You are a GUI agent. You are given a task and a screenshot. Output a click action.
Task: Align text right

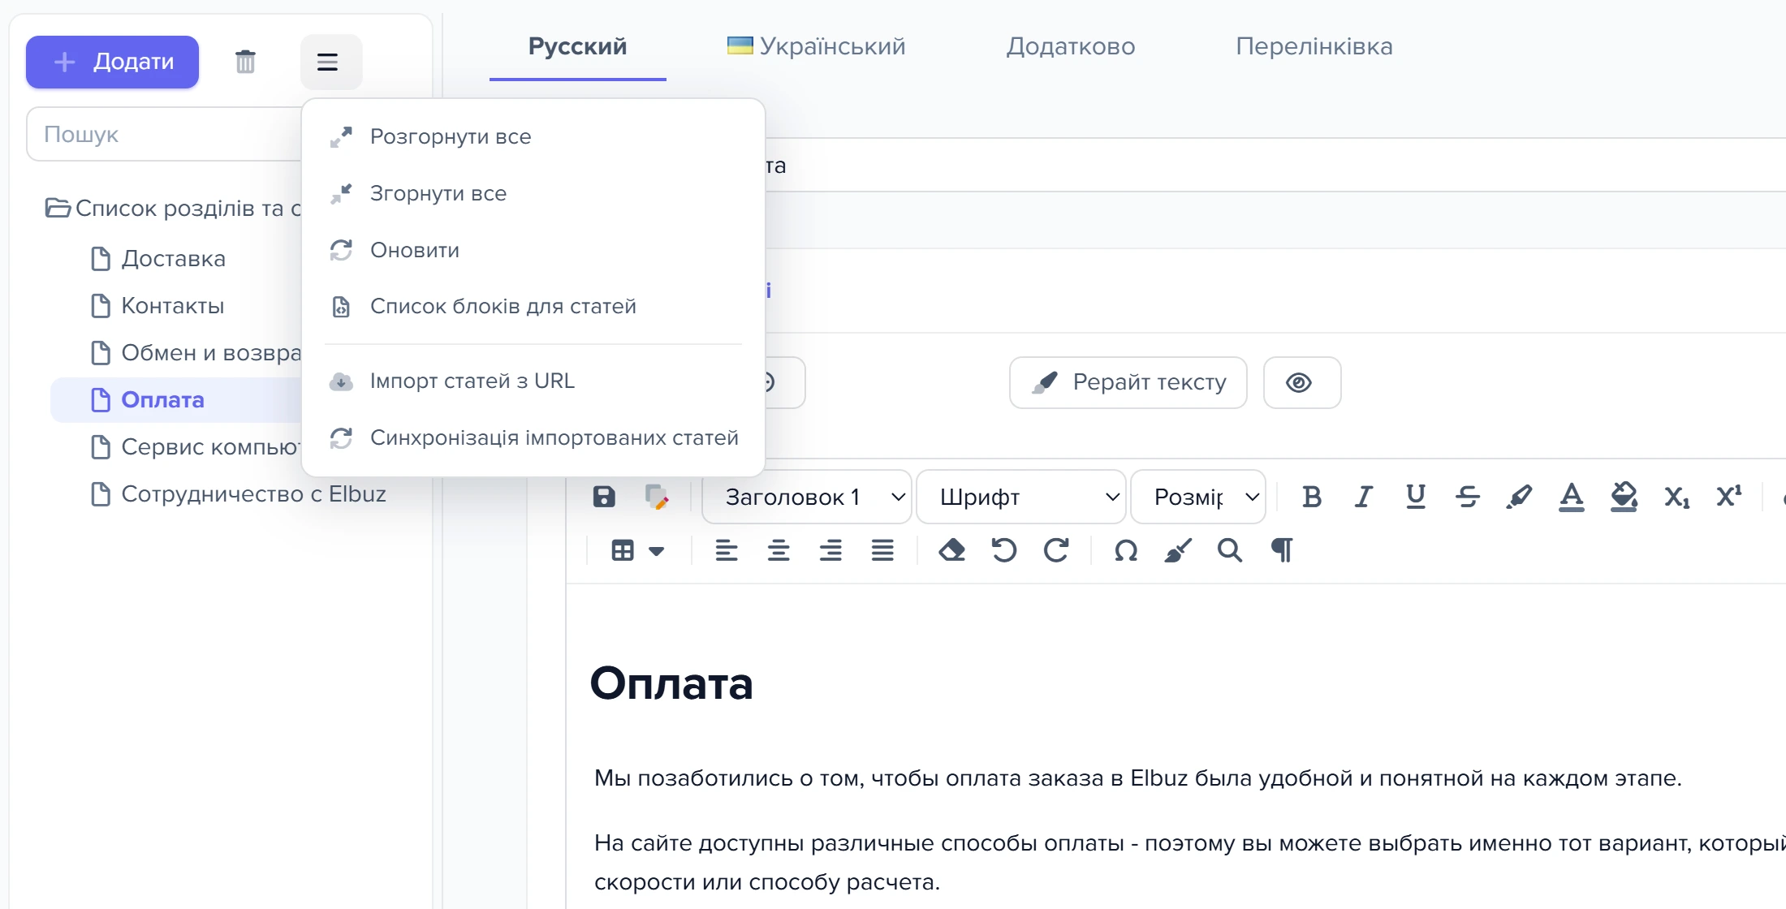point(830,550)
